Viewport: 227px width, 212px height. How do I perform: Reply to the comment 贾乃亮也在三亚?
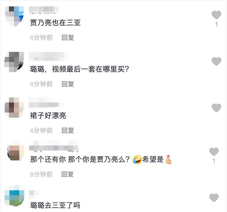click(68, 38)
